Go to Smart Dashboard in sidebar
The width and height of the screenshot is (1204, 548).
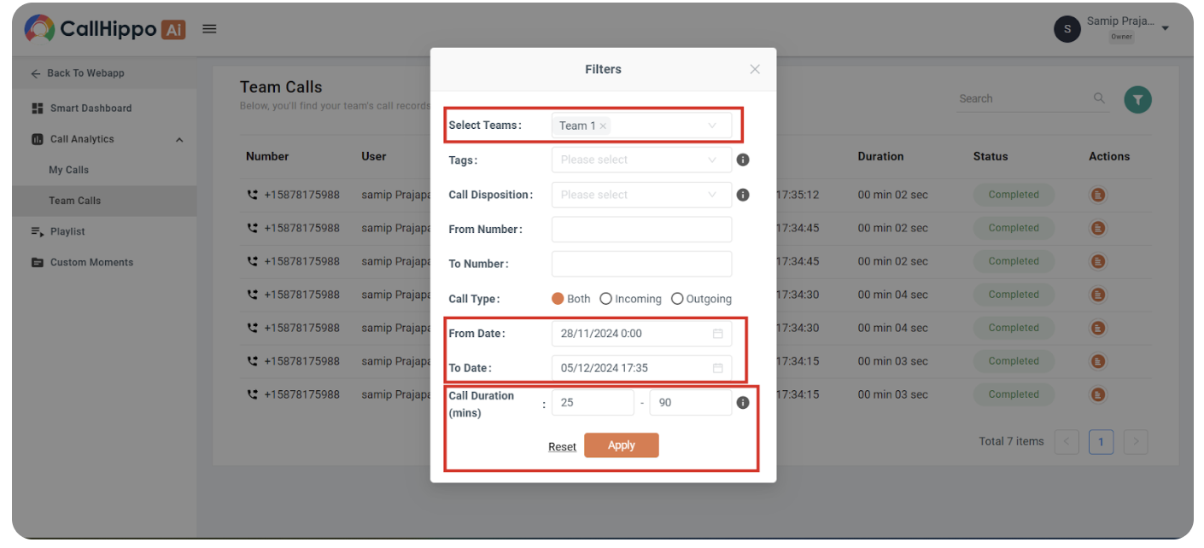(91, 108)
